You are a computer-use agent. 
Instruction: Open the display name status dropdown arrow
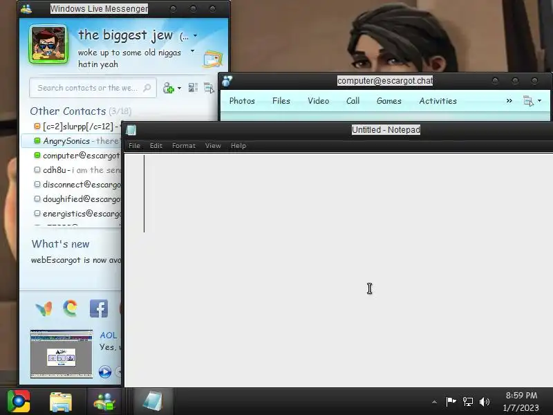pyautogui.click(x=196, y=36)
